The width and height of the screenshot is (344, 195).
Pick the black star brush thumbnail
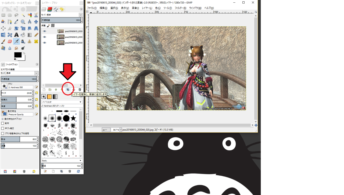point(73,118)
